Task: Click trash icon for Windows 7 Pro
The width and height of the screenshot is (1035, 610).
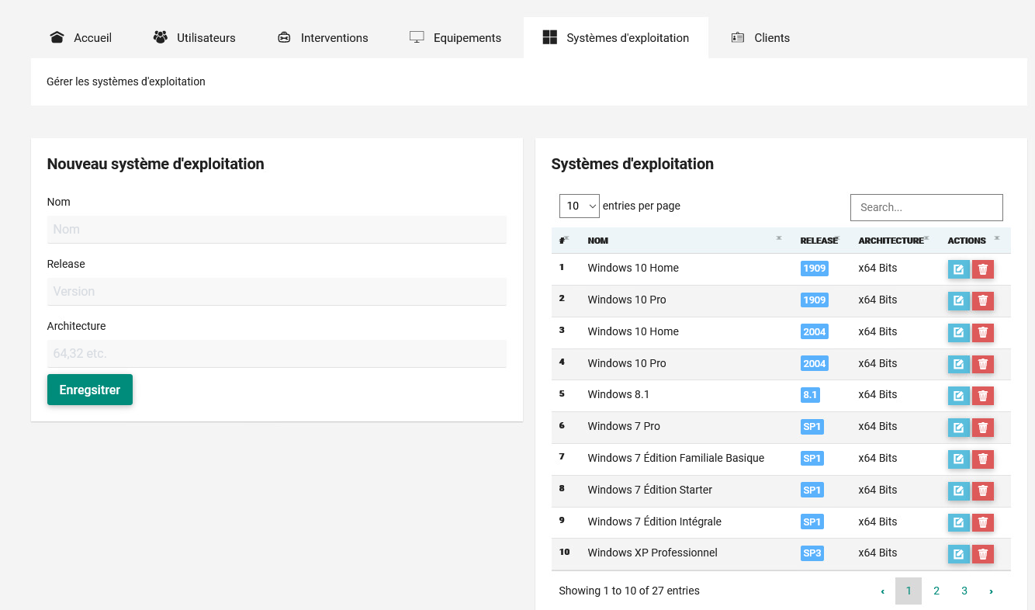Action: (983, 428)
